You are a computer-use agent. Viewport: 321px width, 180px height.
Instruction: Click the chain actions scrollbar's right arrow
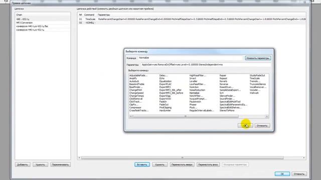coord(304,158)
